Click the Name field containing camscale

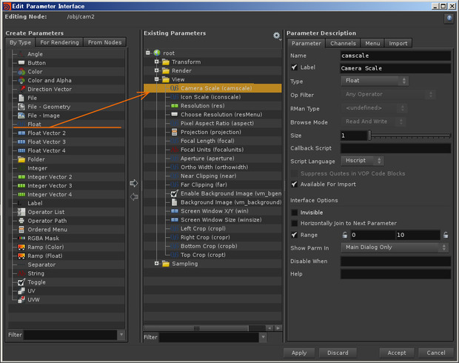pos(395,56)
